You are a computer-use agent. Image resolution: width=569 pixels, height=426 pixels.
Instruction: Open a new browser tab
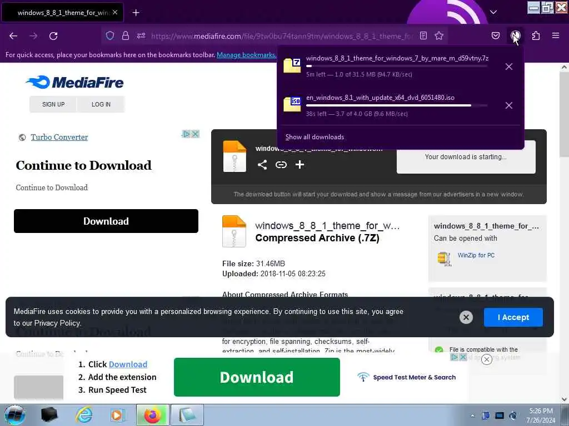click(136, 13)
